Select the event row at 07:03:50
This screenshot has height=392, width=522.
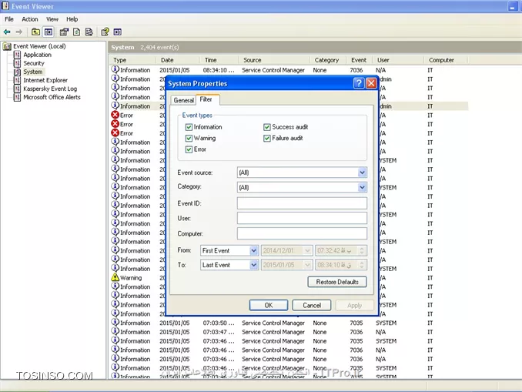(289, 323)
